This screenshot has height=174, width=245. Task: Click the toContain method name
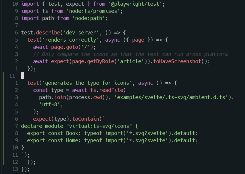[86, 119]
